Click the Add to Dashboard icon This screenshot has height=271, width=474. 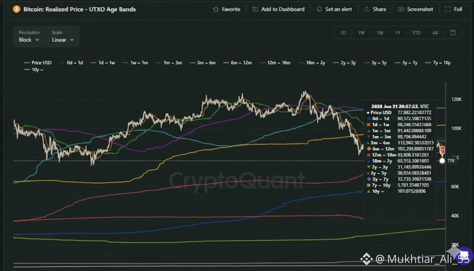[x=256, y=9]
